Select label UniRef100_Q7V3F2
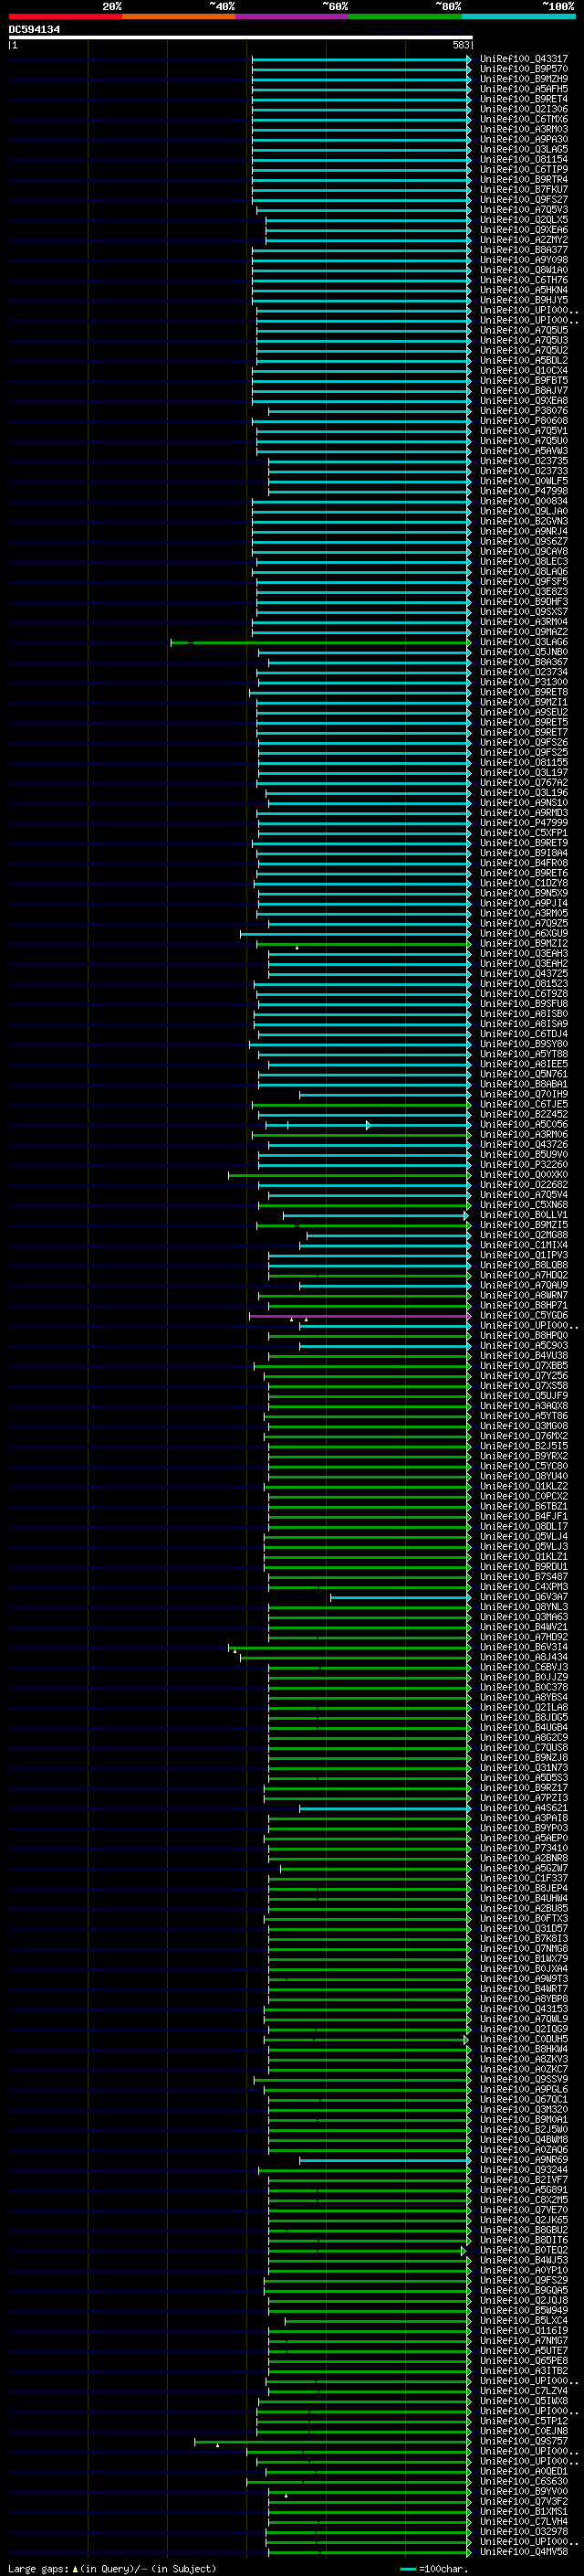The height and width of the screenshot is (2576, 584). (x=524, y=2503)
